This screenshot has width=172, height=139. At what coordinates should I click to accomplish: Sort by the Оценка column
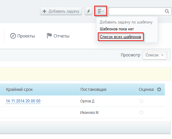(x=146, y=89)
